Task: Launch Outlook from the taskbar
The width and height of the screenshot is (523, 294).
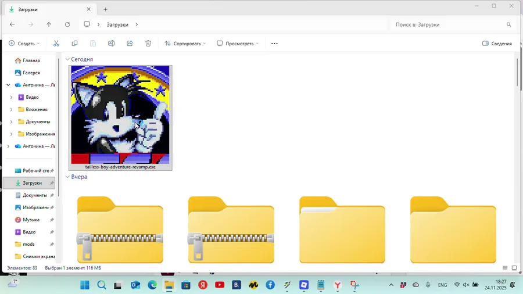Action: pyautogui.click(x=135, y=285)
